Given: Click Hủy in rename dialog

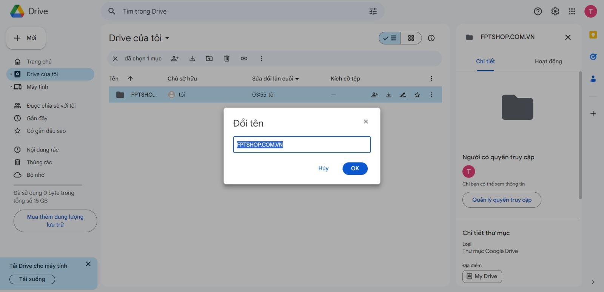Looking at the screenshot, I should click(x=323, y=168).
